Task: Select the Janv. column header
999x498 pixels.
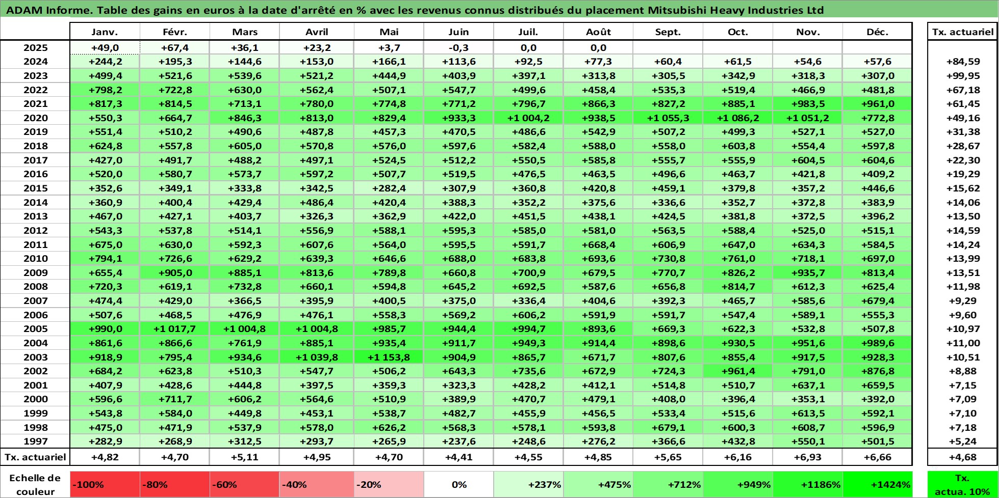Action: pyautogui.click(x=105, y=32)
